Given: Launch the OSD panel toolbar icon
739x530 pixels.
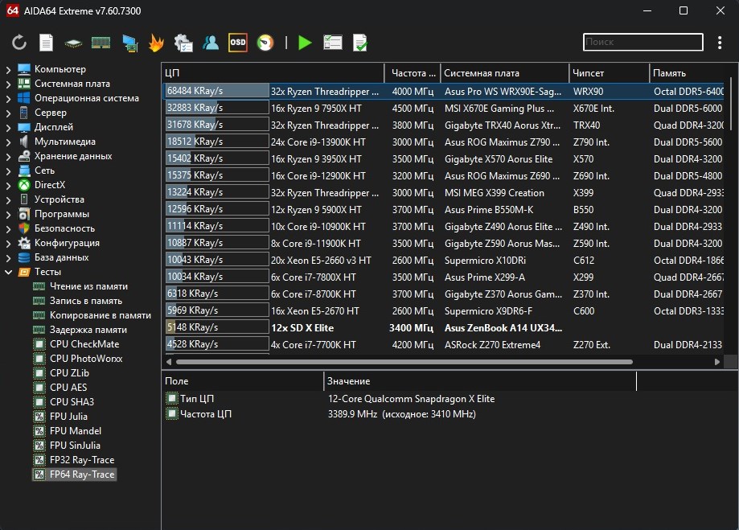Looking at the screenshot, I should point(237,43).
